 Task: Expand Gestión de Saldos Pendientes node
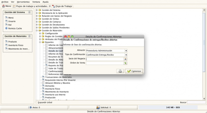point(37,27)
